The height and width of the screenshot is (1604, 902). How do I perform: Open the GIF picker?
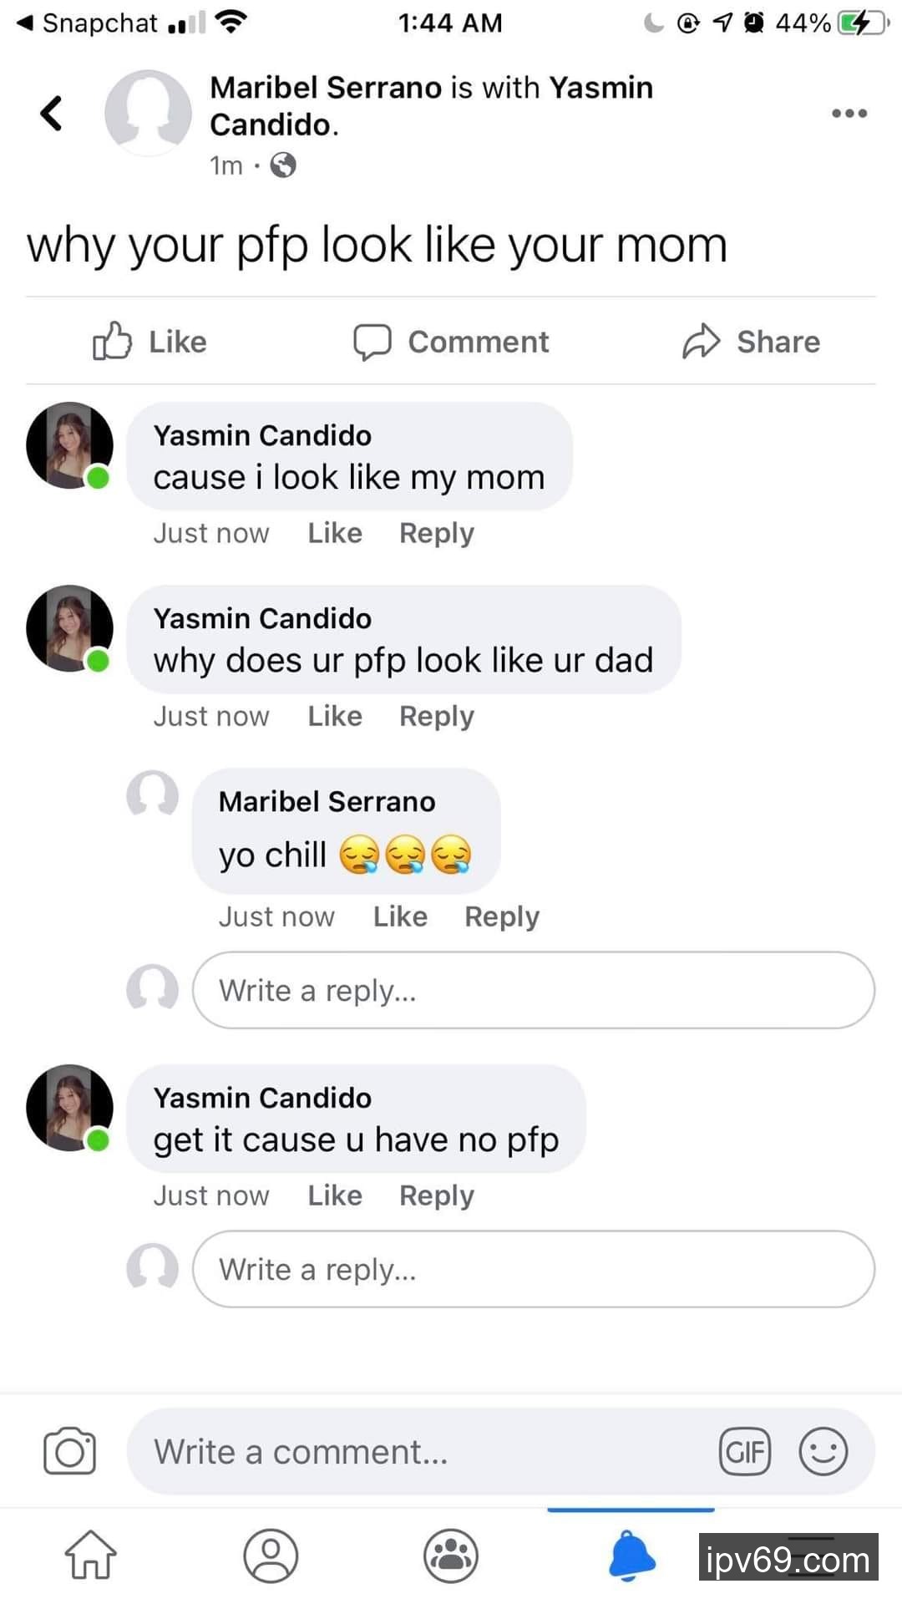pos(744,1451)
